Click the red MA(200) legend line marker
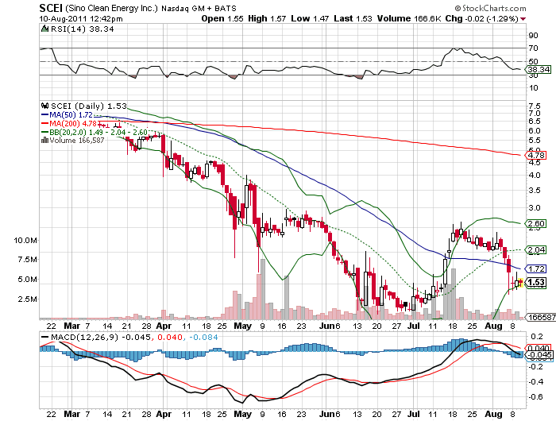Viewport: 556px width, 421px height. 45,123
